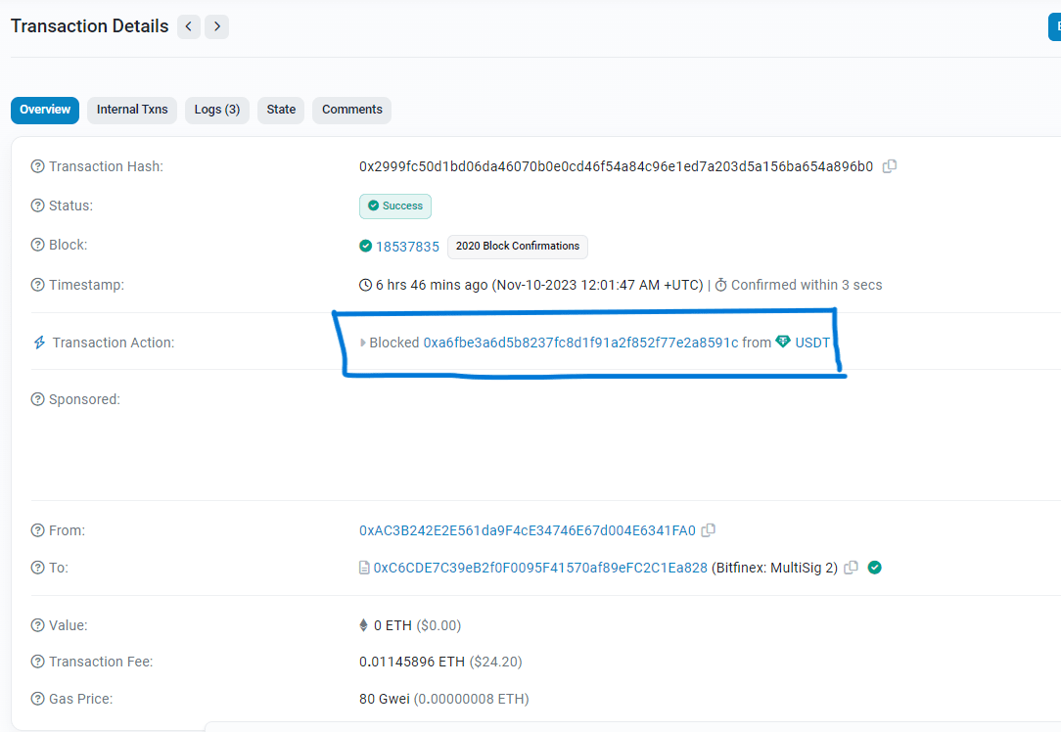The height and width of the screenshot is (732, 1061).
Task: Click the previous transaction arrow
Action: (x=188, y=26)
